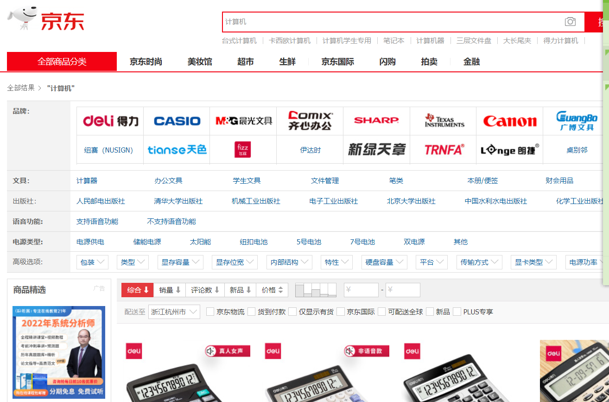Select the 计算器 category link
The height and width of the screenshot is (402, 609).
coord(87,181)
